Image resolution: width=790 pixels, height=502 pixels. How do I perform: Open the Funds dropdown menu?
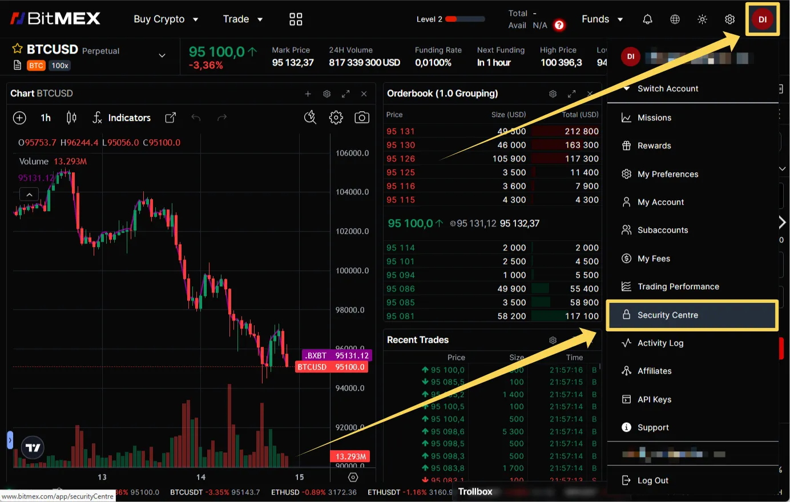point(602,19)
